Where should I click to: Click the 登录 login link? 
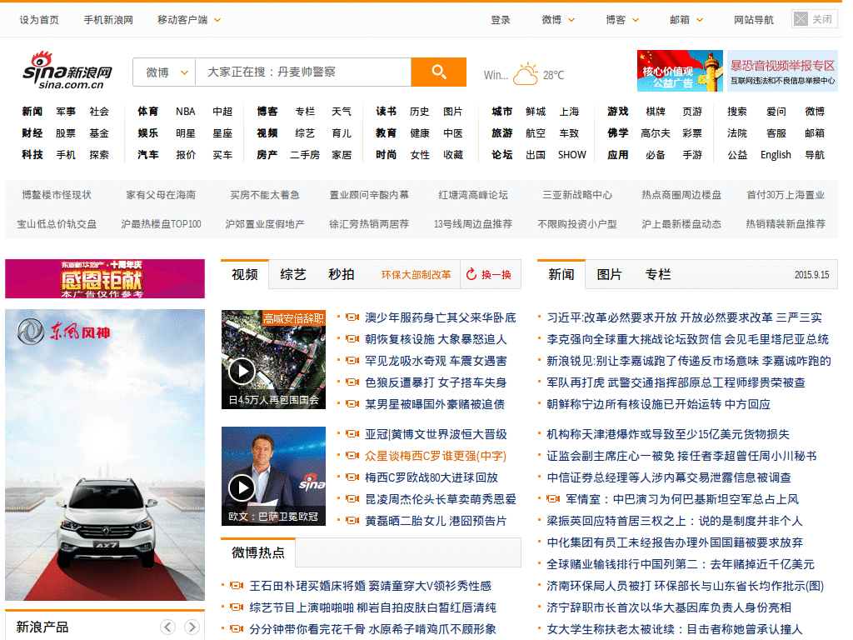tap(501, 20)
